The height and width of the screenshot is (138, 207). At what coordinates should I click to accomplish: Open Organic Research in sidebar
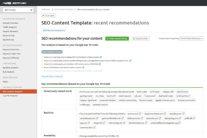pyautogui.click(x=10, y=31)
